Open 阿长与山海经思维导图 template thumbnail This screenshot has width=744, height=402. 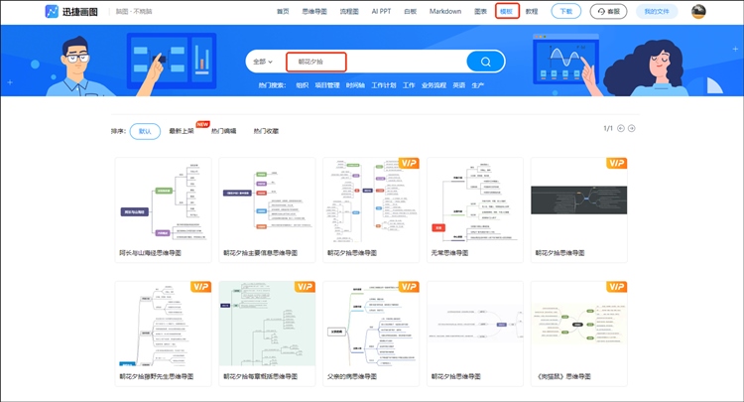pos(164,201)
